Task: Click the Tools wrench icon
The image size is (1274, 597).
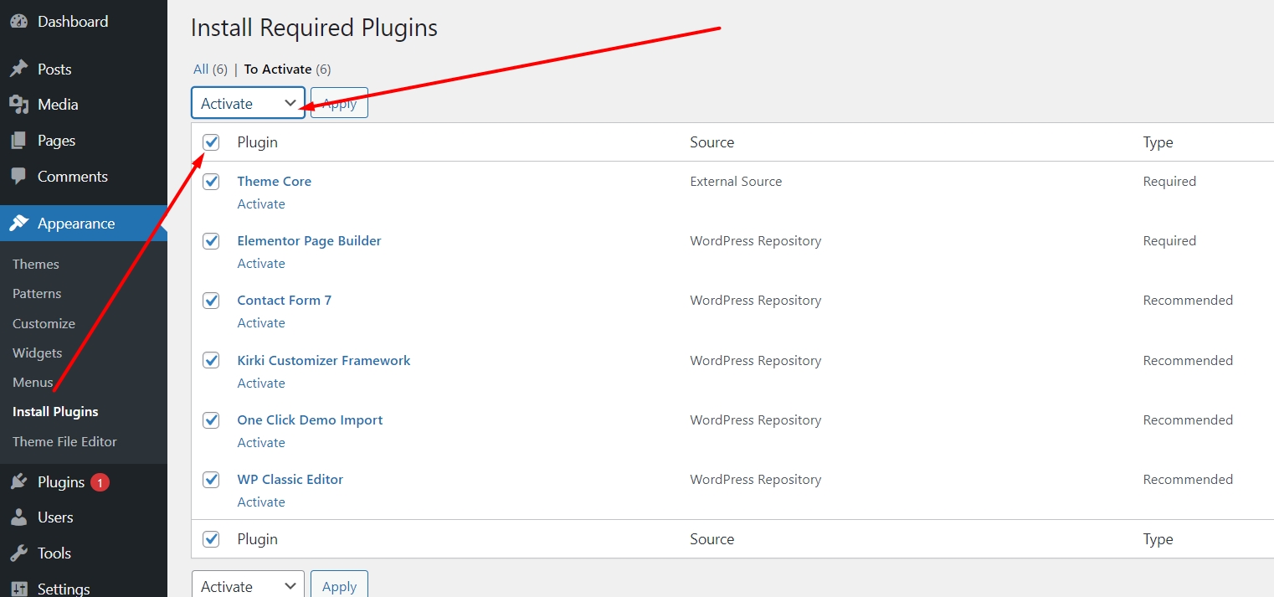Action: pyautogui.click(x=18, y=553)
